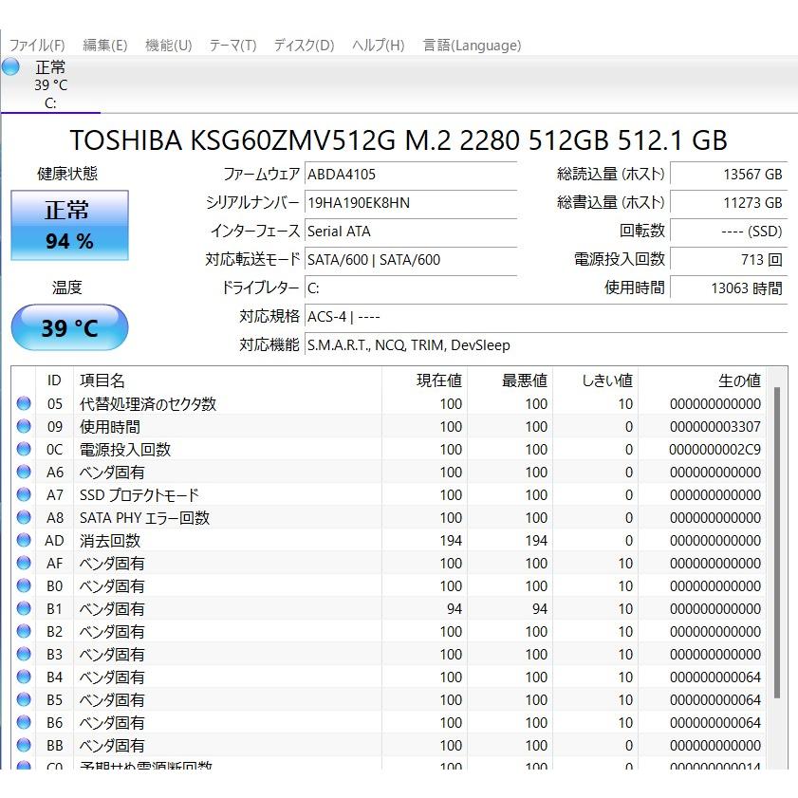This screenshot has height=798, width=798.
Task: Select the 使用時間 attribute name in row 09
Action: pyautogui.click(x=110, y=427)
